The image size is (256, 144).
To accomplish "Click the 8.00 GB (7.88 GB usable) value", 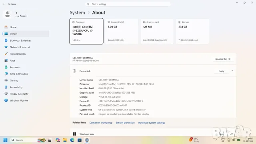I will pyautogui.click(x=111, y=88).
